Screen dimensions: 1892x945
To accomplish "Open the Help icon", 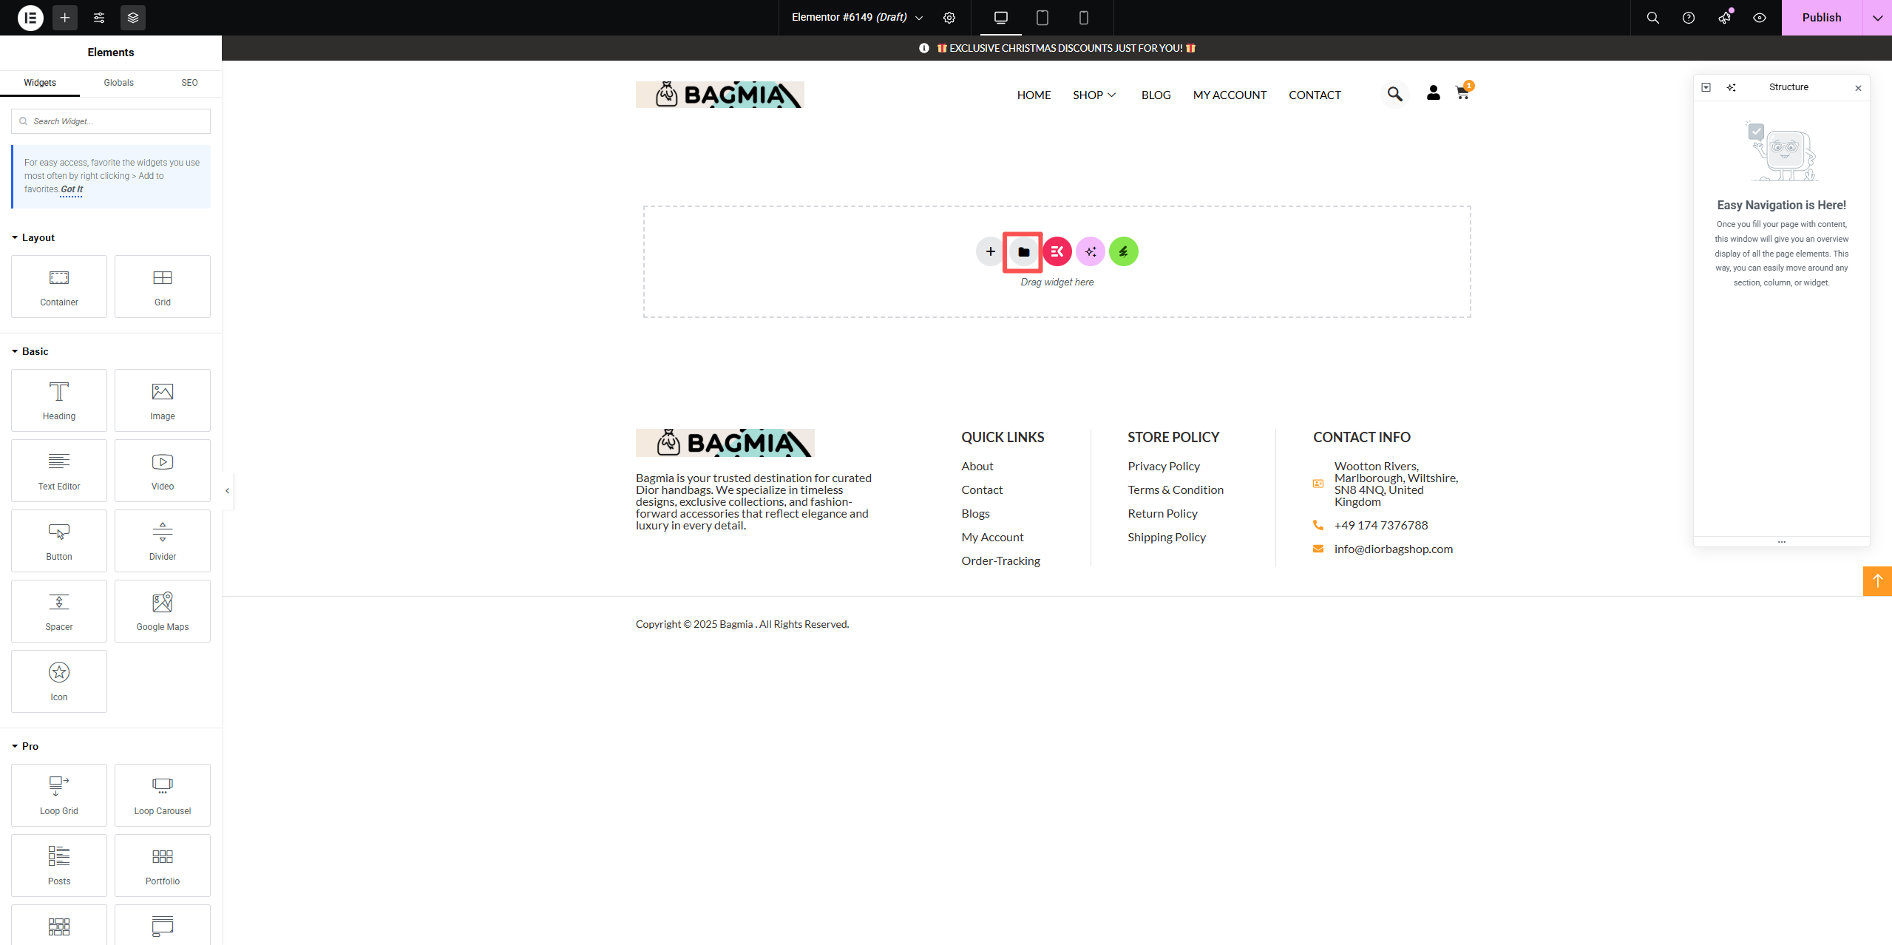I will click(1689, 18).
